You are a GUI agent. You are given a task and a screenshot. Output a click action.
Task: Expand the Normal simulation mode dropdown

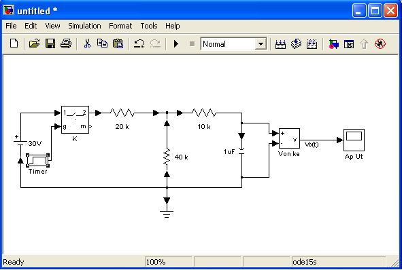pyautogui.click(x=261, y=44)
